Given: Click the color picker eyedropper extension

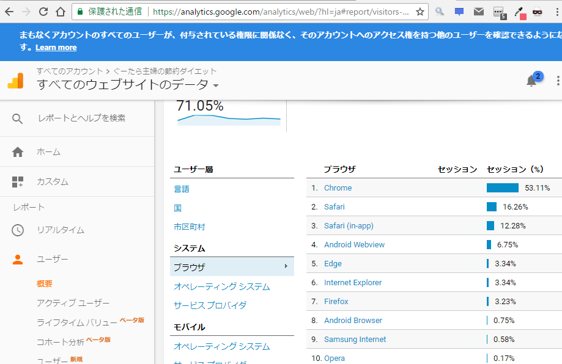Looking at the screenshot, I should (519, 13).
